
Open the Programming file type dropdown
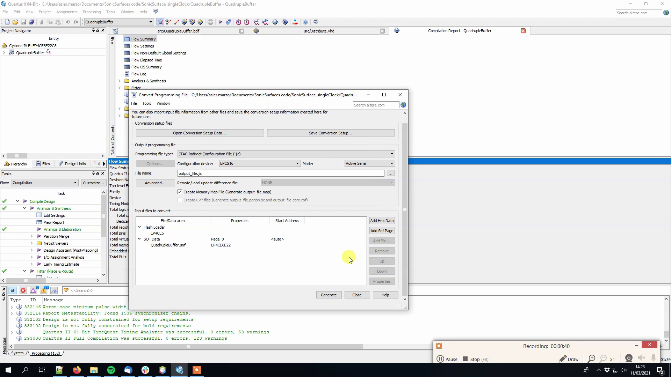point(392,154)
